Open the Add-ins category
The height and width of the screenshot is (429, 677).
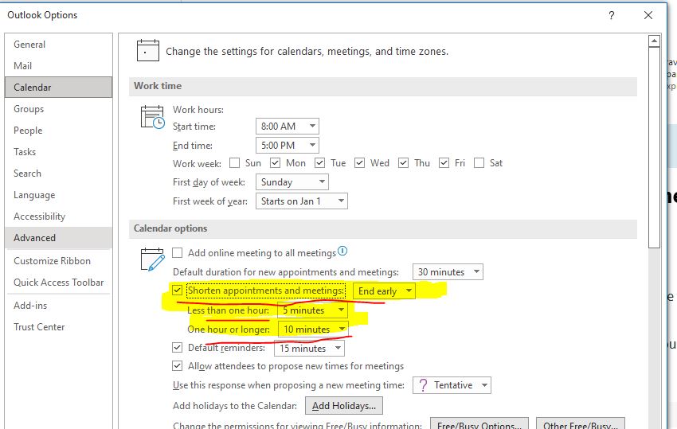coord(58,306)
